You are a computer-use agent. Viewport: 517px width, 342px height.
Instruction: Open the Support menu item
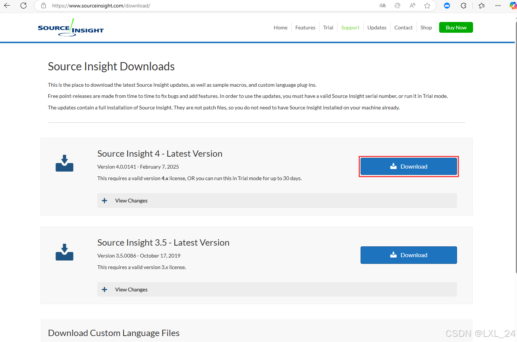coord(350,28)
